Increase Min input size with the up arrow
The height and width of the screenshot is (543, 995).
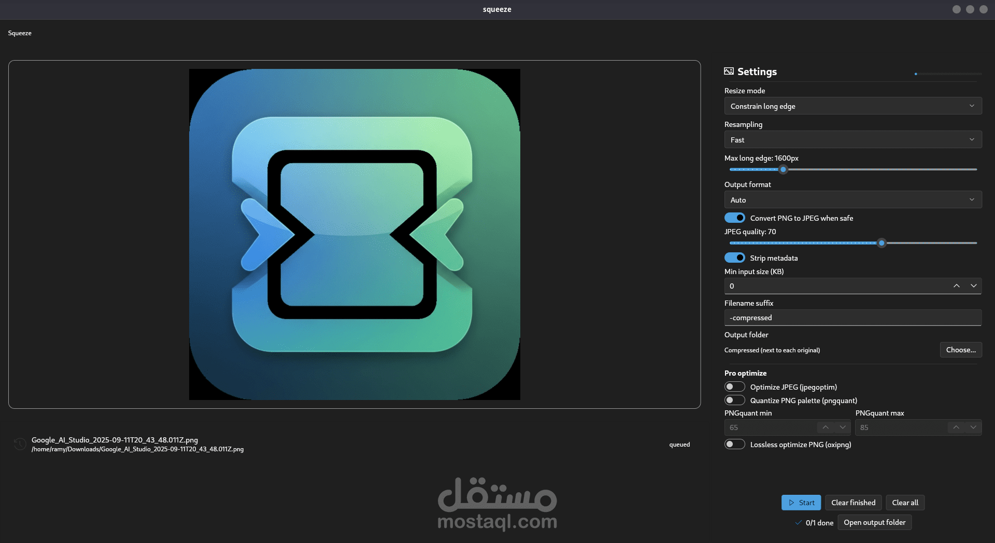tap(957, 286)
